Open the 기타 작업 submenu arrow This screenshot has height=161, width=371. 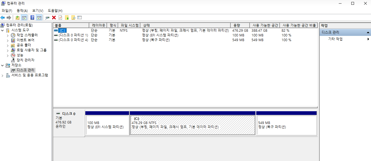368,39
